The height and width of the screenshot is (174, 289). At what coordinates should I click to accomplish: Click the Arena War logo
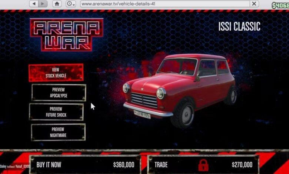(67, 35)
